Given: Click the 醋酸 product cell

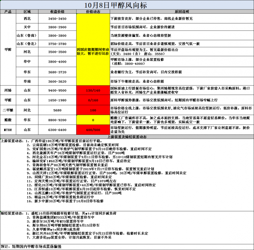Looking at the screenshot, I should tap(8, 120).
